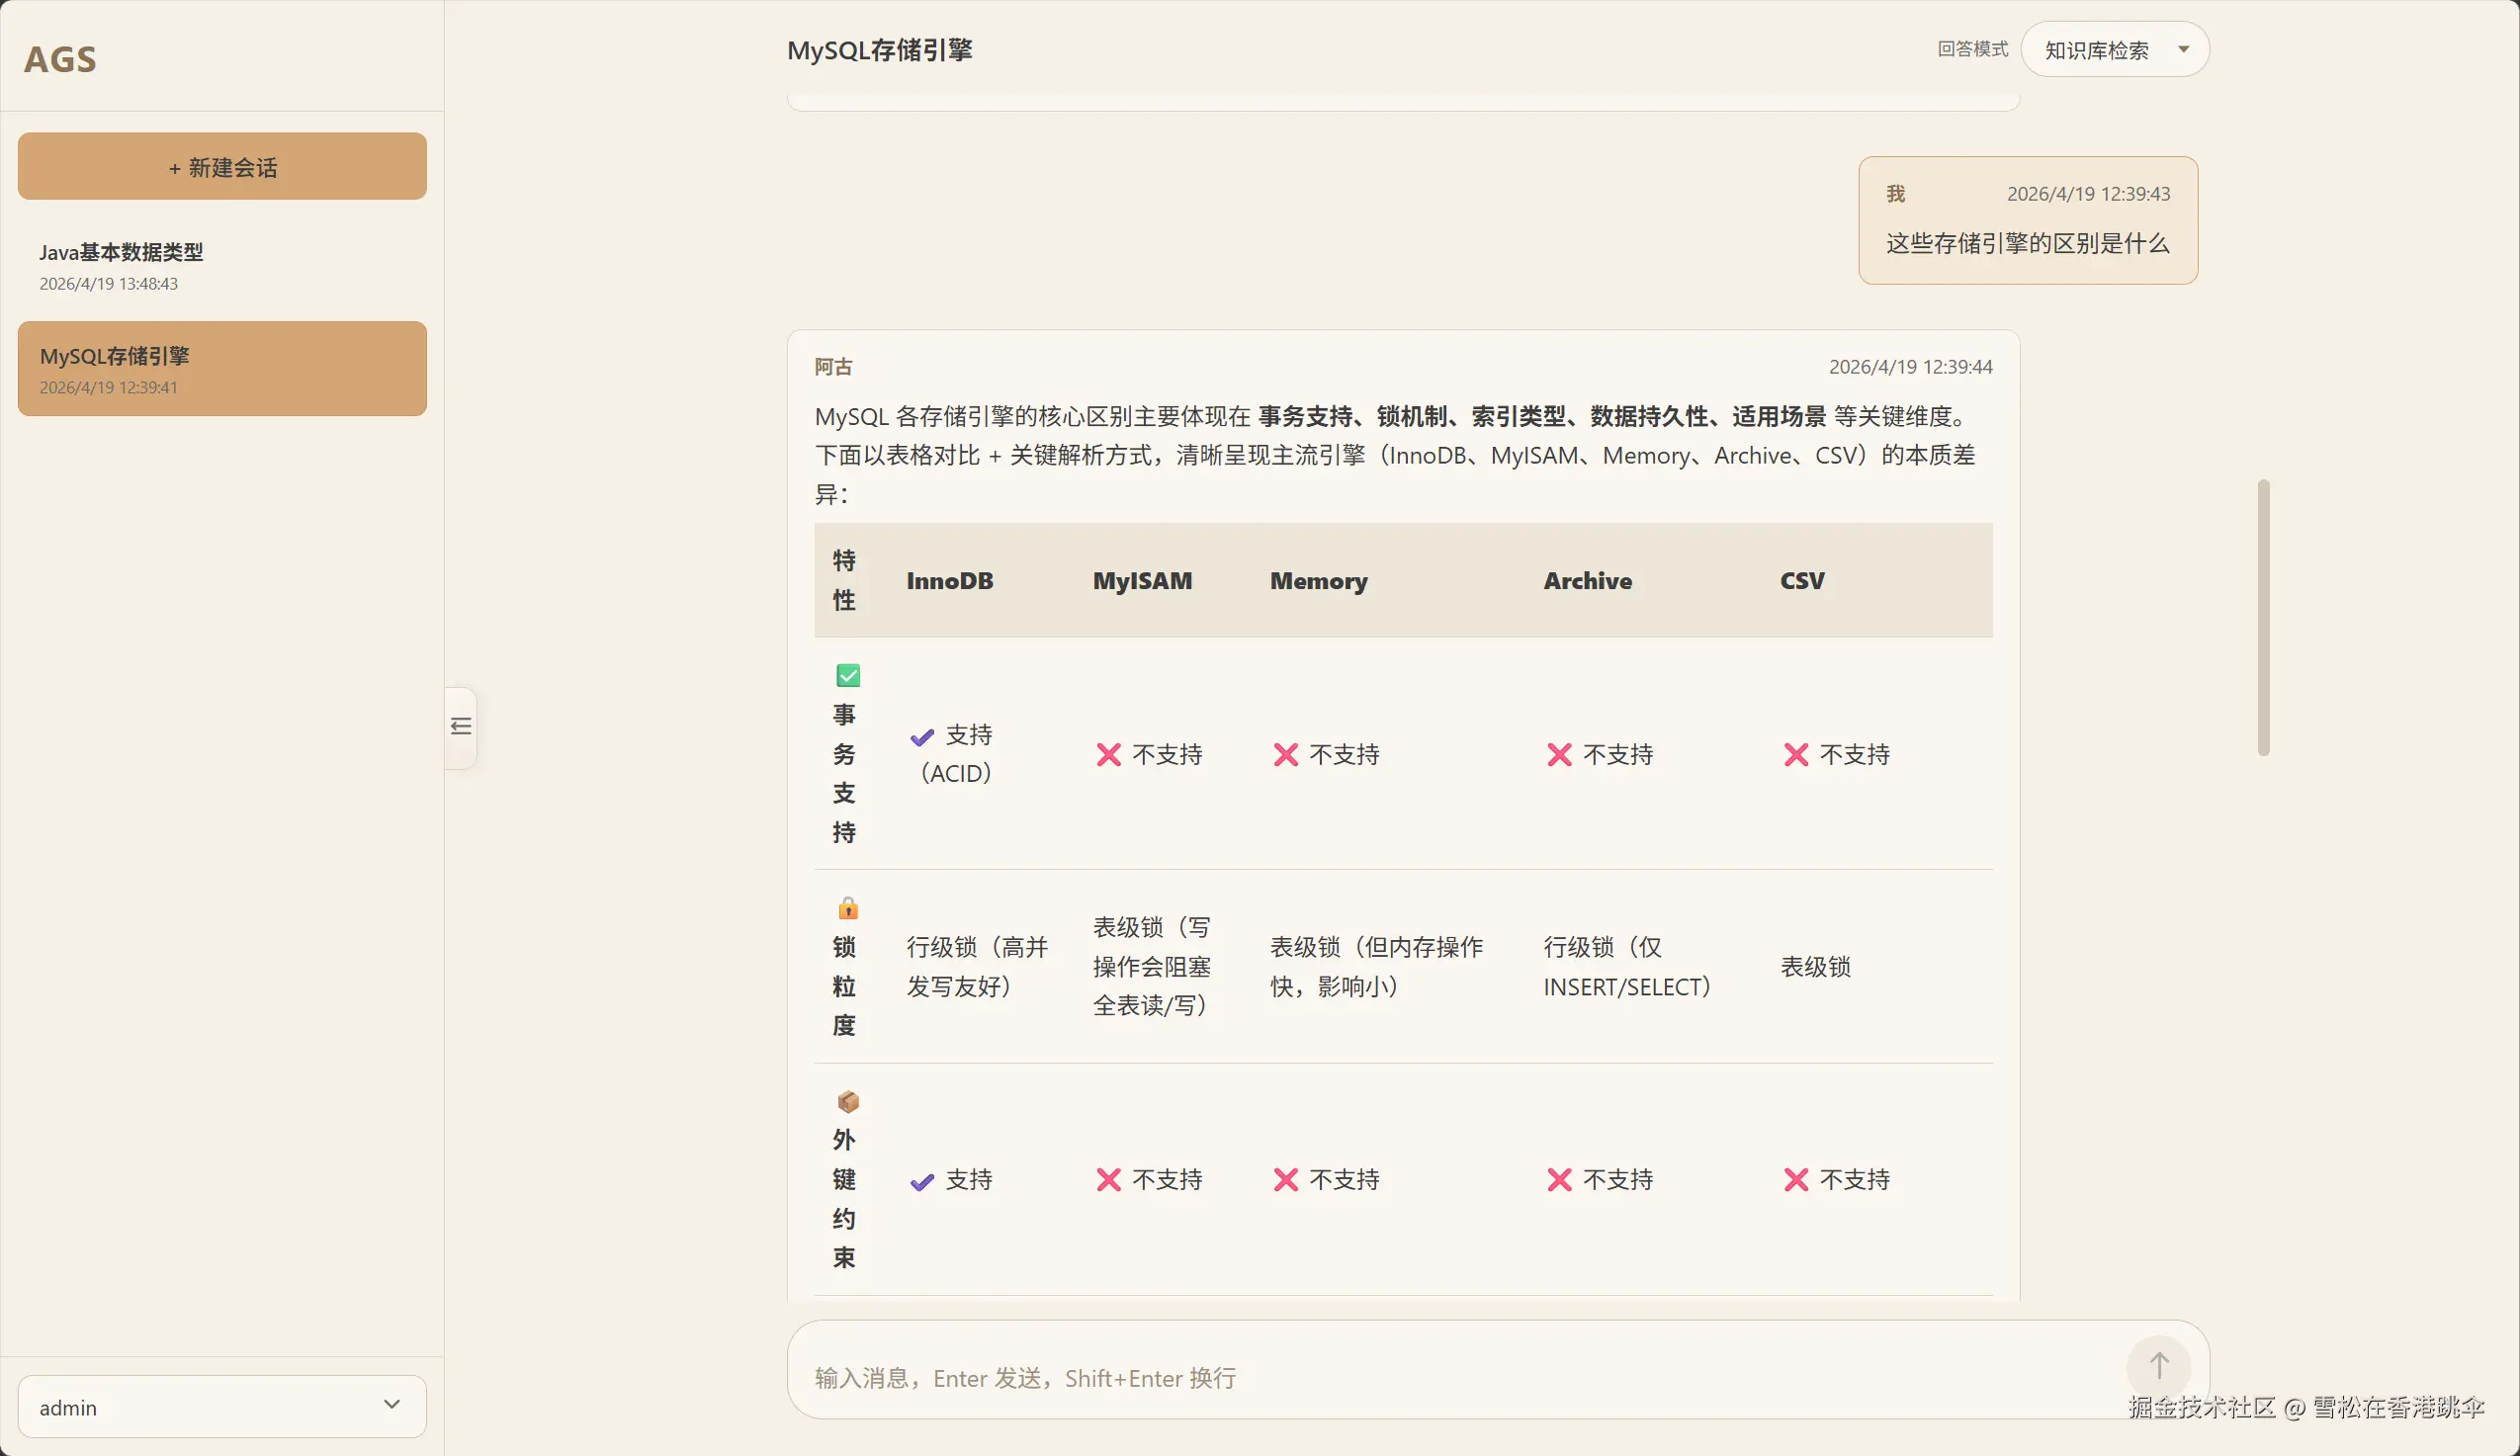Screen dimensions: 2520x1456
Task: Click the package emoji in the foreign key row
Action: 847,1101
